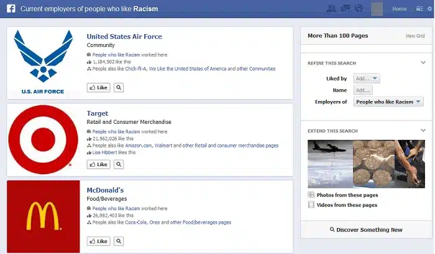Click the search icon beside McDonald's Like button
The image size is (435, 254).
tap(119, 241)
